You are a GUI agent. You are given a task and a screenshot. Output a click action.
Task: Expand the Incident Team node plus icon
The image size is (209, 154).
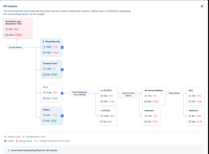[x=62, y=69]
